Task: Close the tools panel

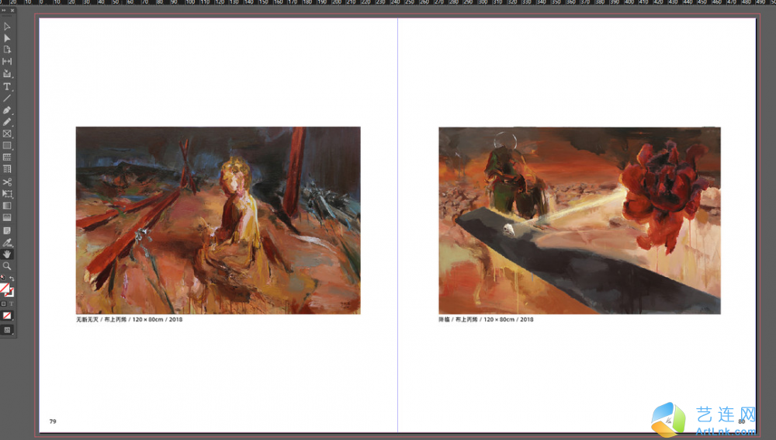Action: (x=12, y=10)
